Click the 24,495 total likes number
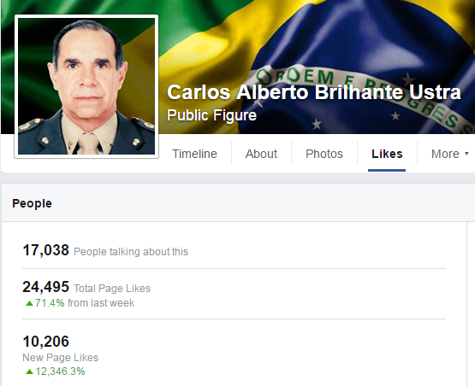This screenshot has height=386, width=475. coord(45,287)
